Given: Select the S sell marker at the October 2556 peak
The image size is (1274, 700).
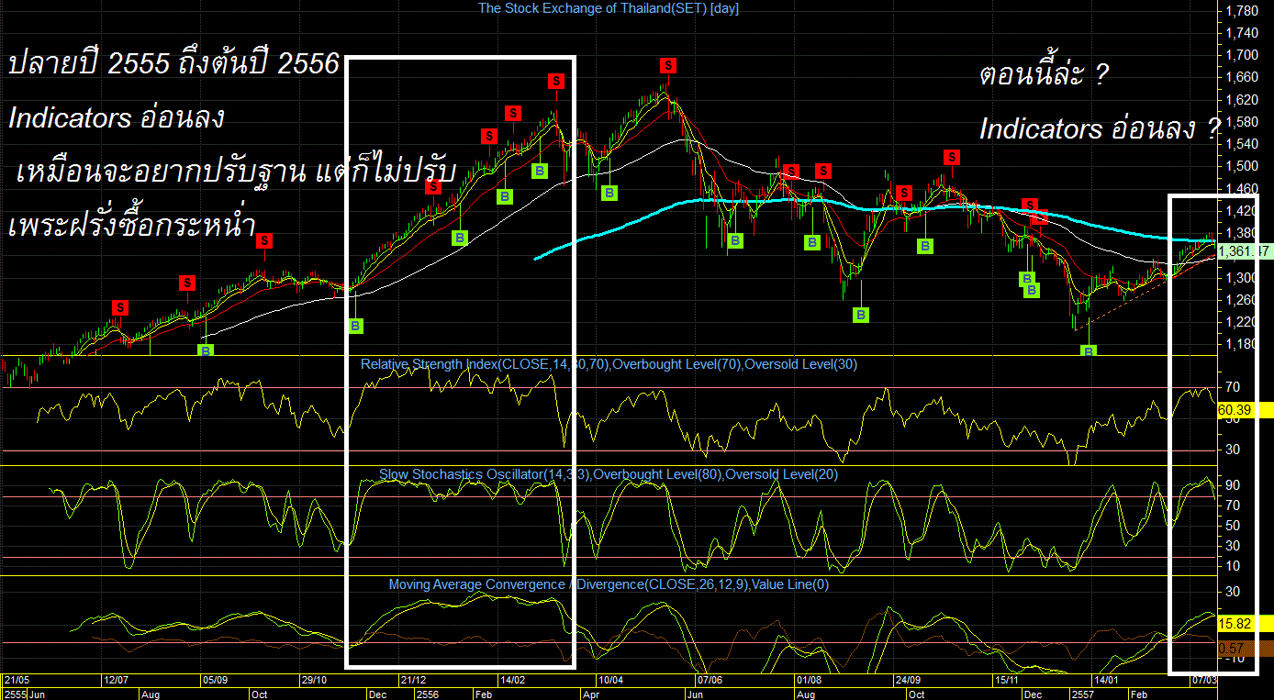Looking at the screenshot, I should [953, 157].
